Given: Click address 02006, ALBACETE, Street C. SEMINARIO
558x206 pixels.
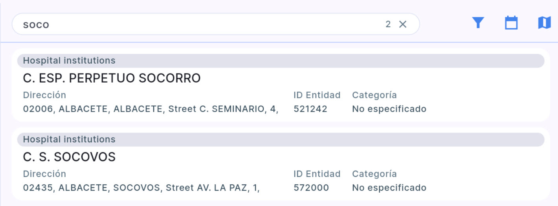Looking at the screenshot, I should [151, 109].
